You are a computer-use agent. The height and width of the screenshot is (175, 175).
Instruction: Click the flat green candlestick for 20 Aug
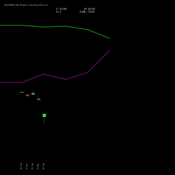pyautogui.click(x=22, y=92)
